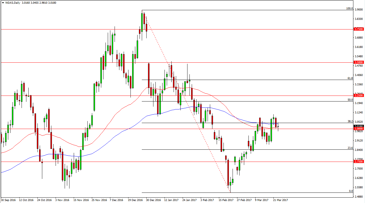Collapse the NGAS,Daily header using the triangle arrow
This screenshot has width=365, height=203.
pyautogui.click(x=3, y=3)
